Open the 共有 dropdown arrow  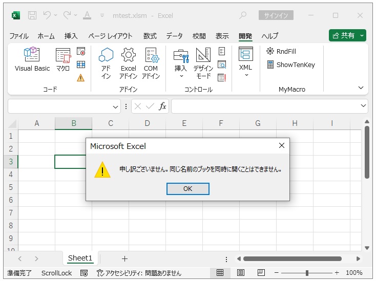pos(362,35)
